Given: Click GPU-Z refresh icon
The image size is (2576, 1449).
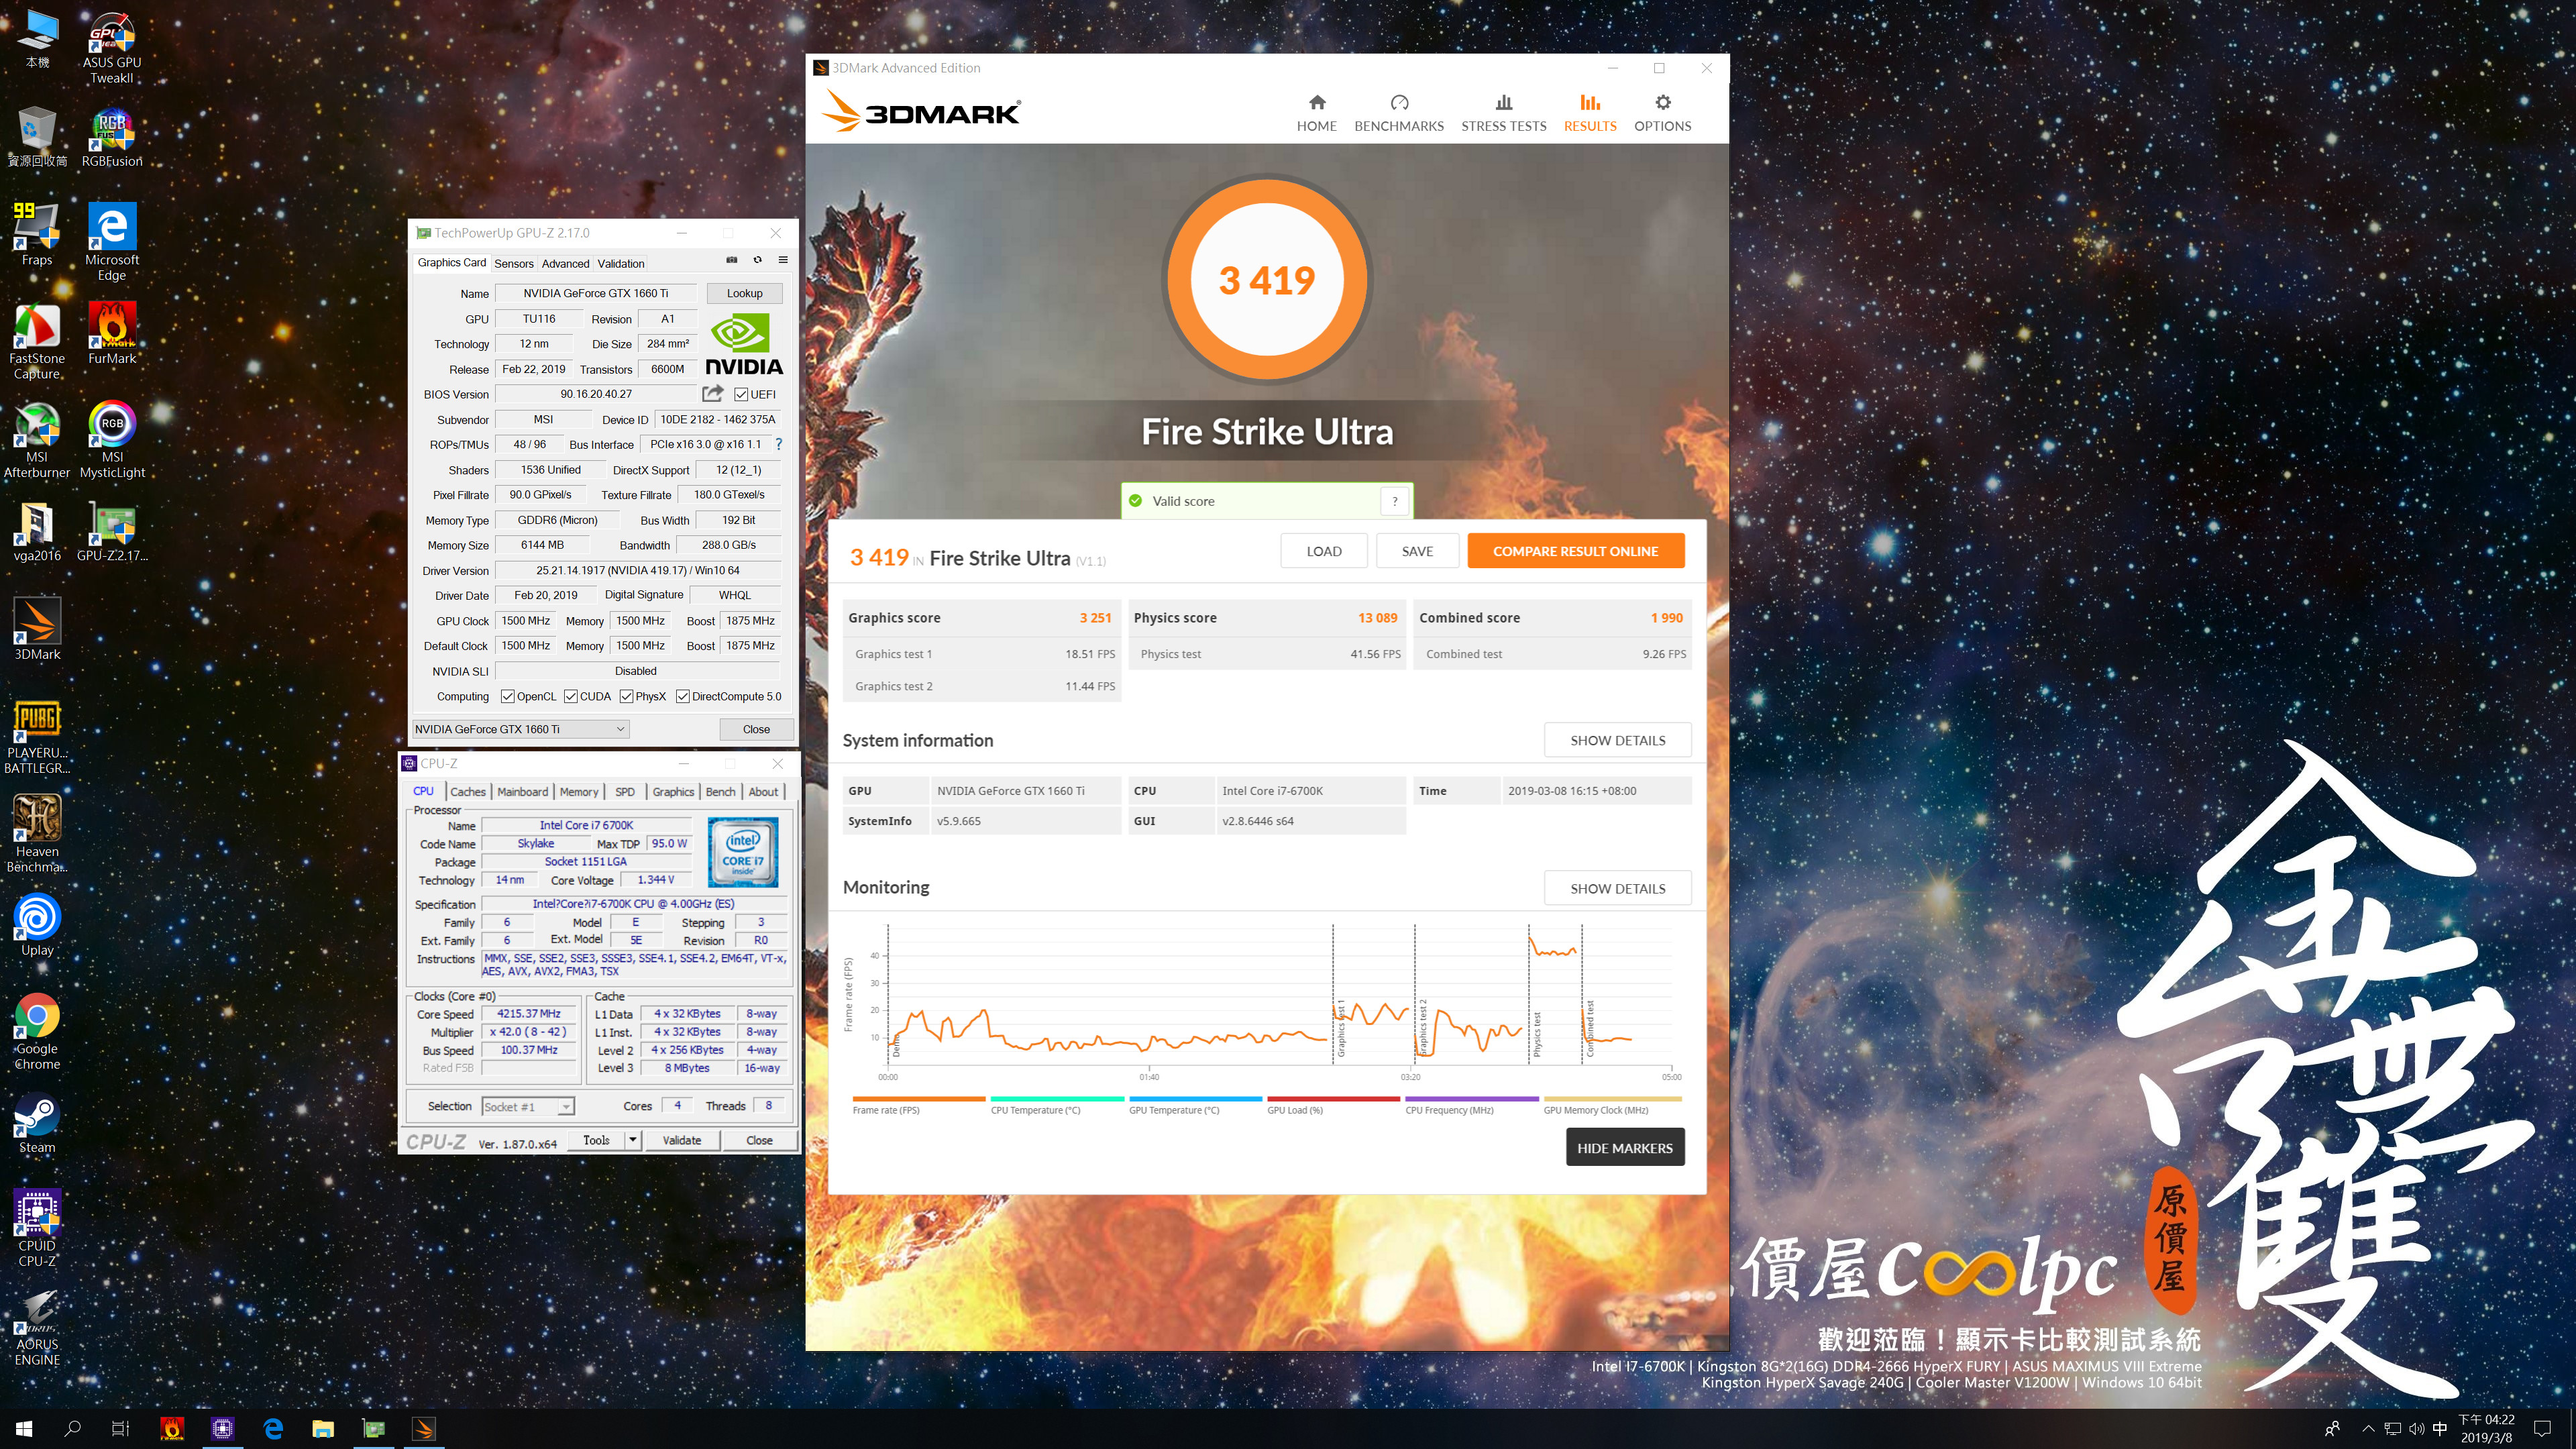Looking at the screenshot, I should pyautogui.click(x=757, y=260).
